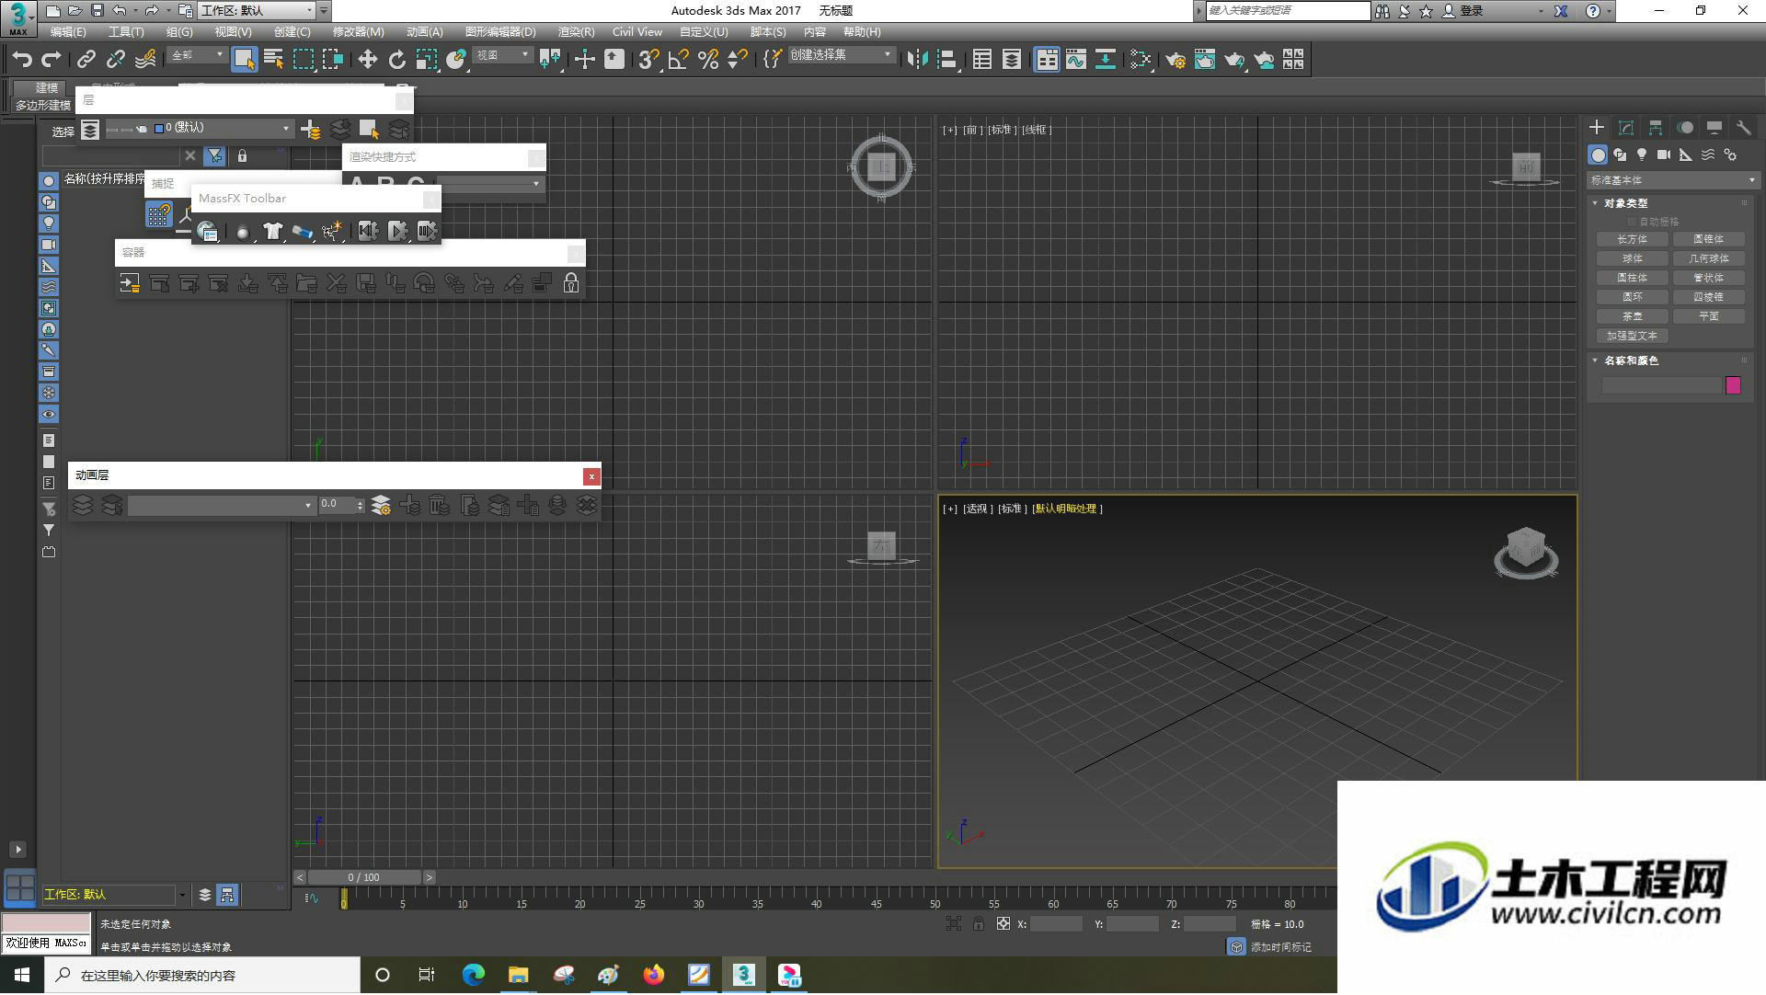Click the 平面 plane button
The width and height of the screenshot is (1766, 995).
1709,316
